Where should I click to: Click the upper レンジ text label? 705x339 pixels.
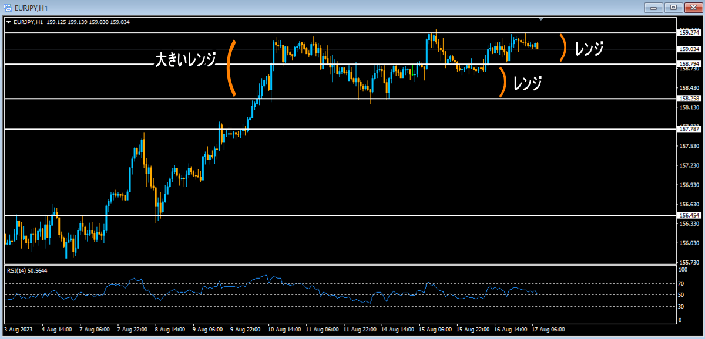pos(589,49)
